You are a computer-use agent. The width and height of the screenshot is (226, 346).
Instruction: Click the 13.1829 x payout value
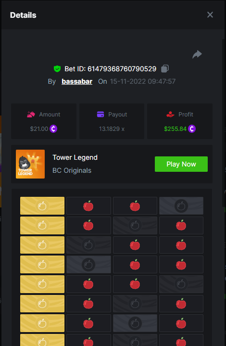point(112,128)
